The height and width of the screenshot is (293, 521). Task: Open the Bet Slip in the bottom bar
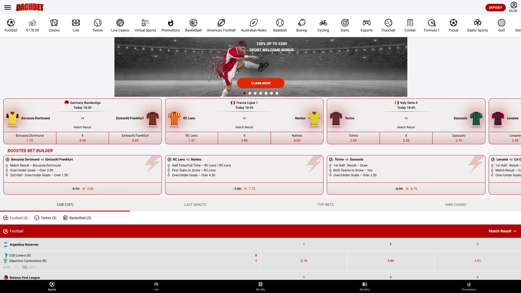point(260,286)
